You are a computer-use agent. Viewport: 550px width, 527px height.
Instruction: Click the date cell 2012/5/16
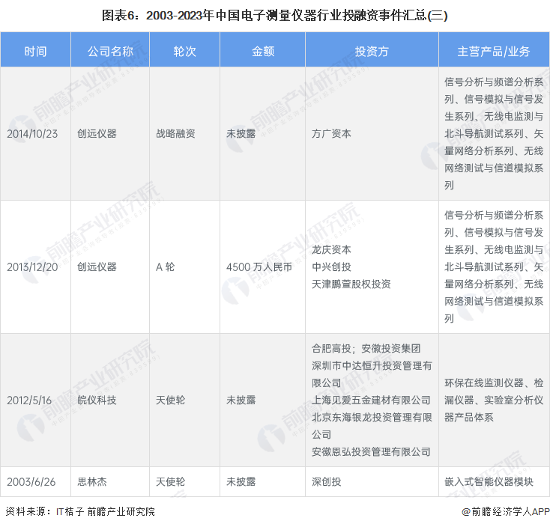click(x=28, y=400)
